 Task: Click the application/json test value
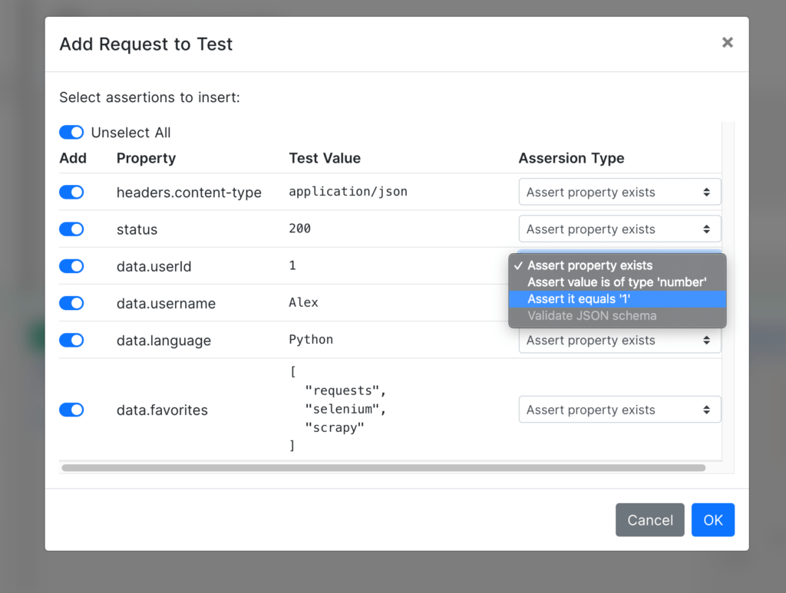point(348,192)
